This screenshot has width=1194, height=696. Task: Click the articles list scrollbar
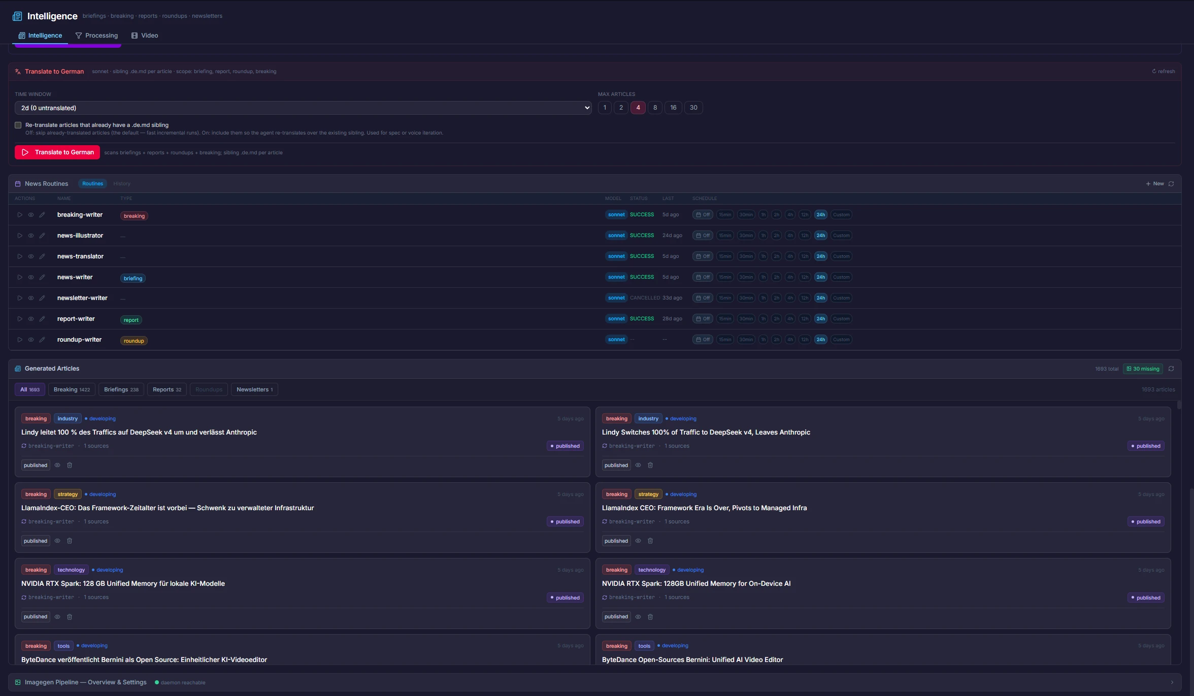[1179, 405]
